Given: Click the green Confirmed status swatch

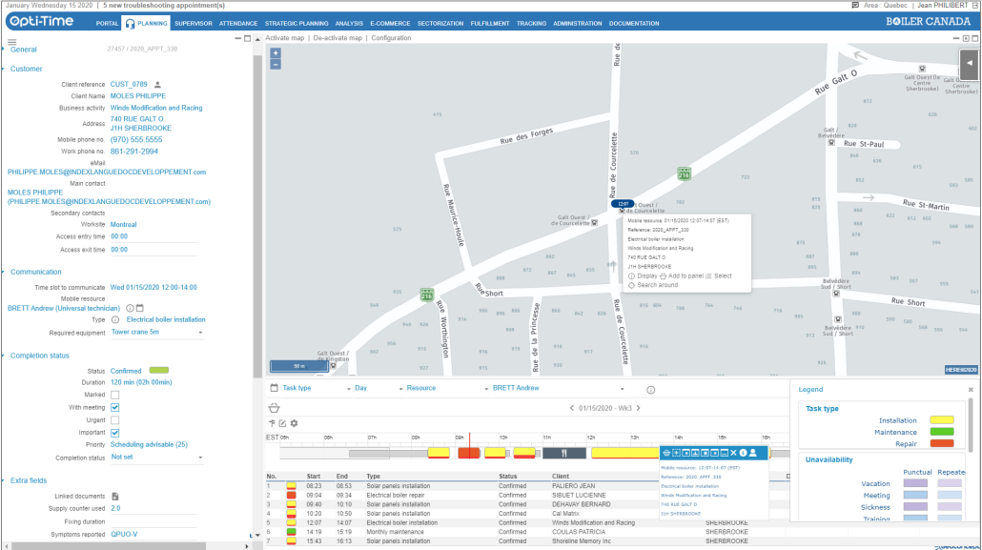Looking at the screenshot, I should 159,371.
